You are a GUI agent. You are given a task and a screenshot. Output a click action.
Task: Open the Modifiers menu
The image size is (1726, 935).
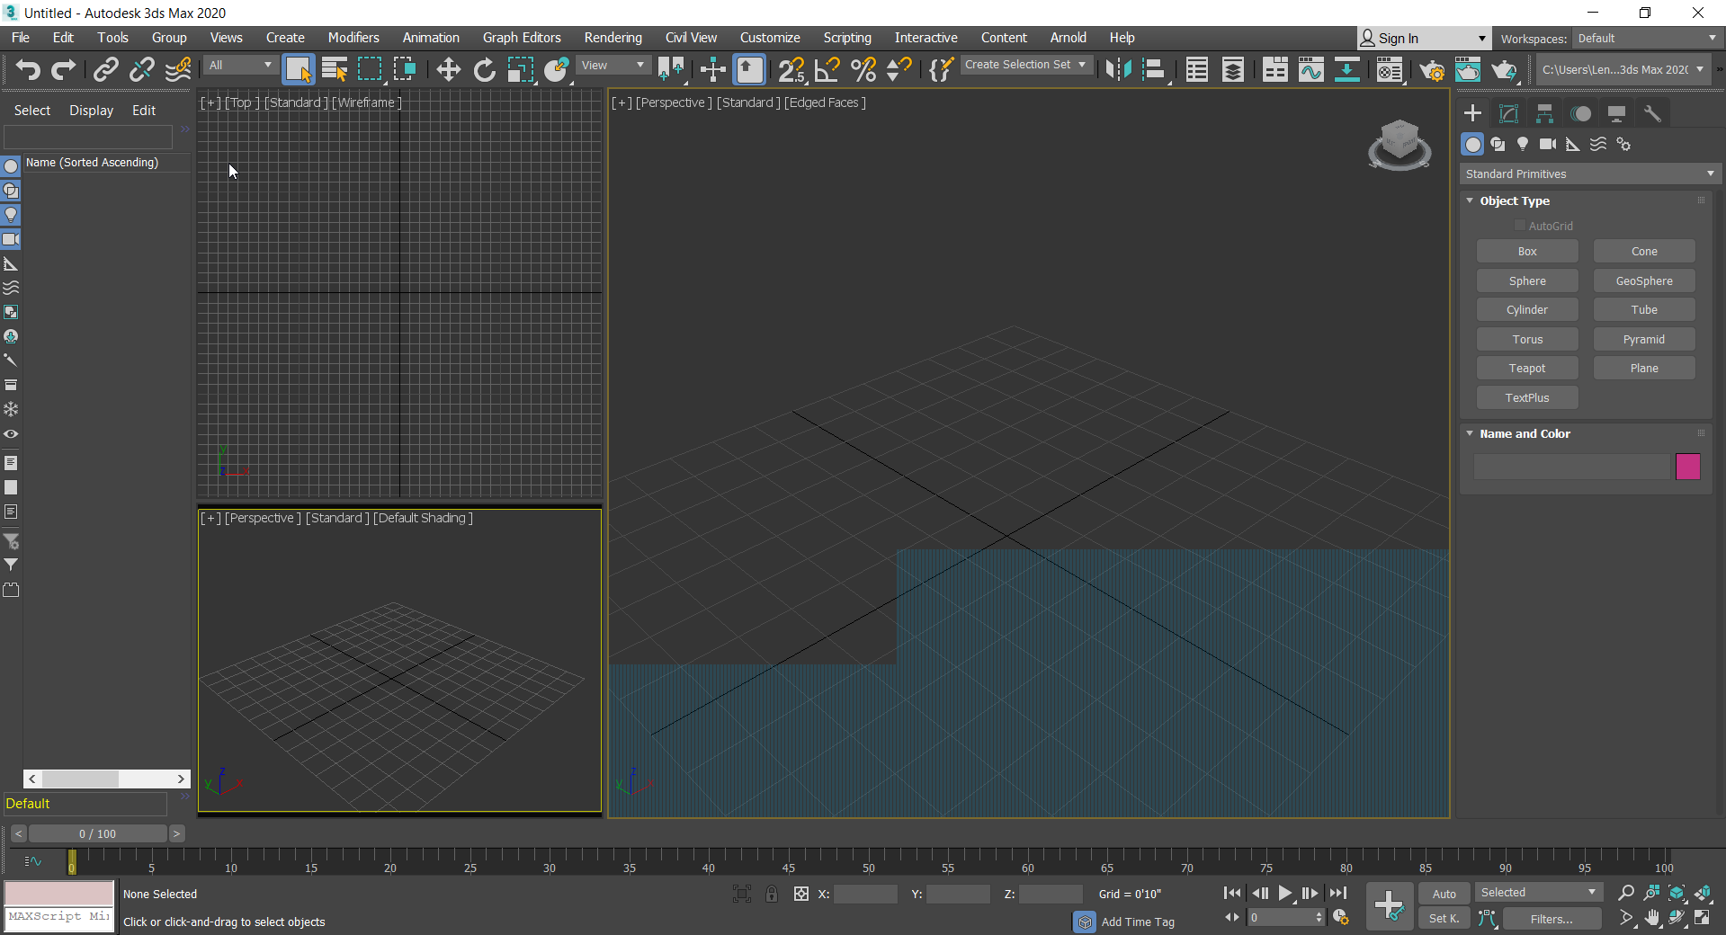coord(353,38)
